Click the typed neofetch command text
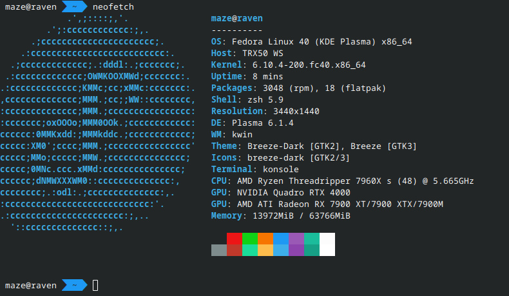509x296 pixels. pyautogui.click(x=115, y=6)
